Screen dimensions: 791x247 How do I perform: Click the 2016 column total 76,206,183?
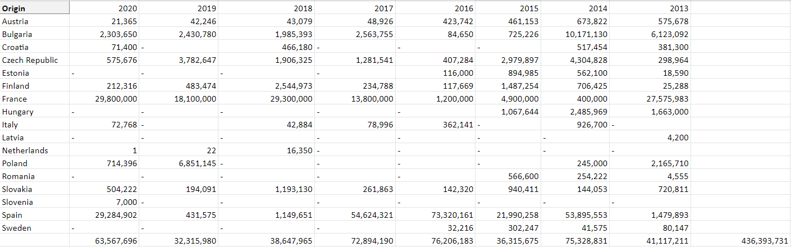coord(436,241)
